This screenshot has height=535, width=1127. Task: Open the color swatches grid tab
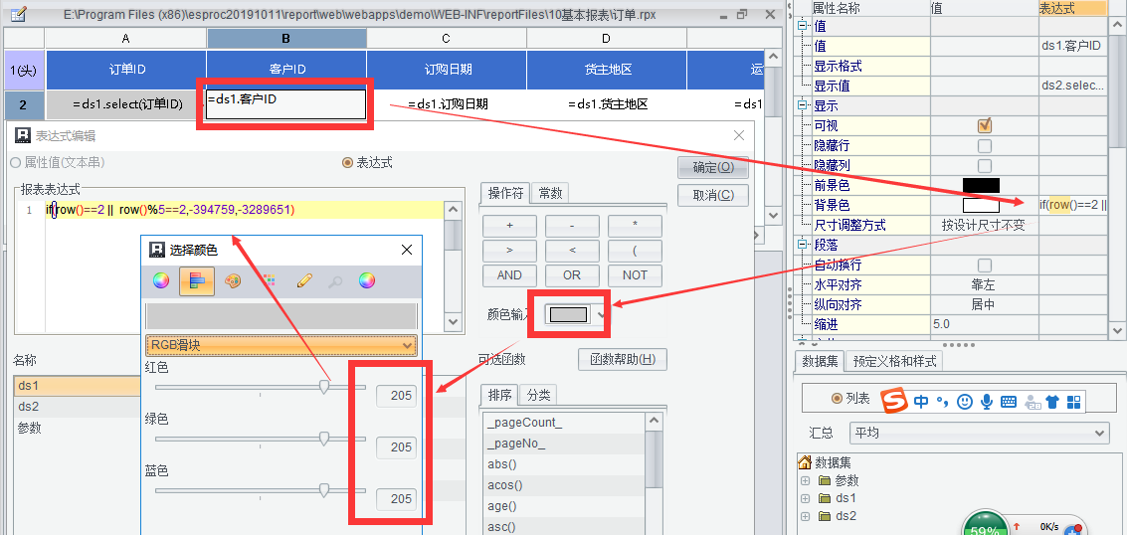click(x=270, y=280)
